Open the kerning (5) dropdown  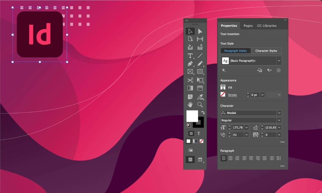pos(246,135)
